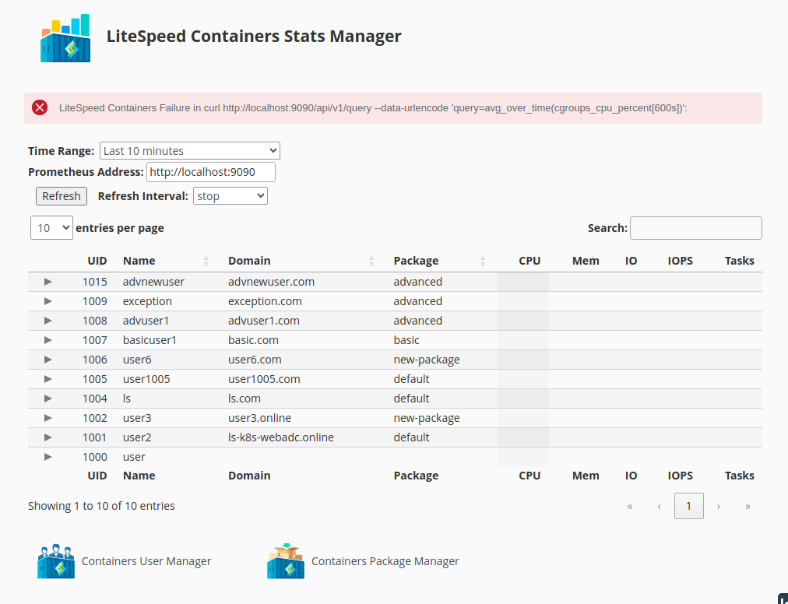Follow the Containers Package Manager link
This screenshot has height=604, width=788.
[x=385, y=560]
